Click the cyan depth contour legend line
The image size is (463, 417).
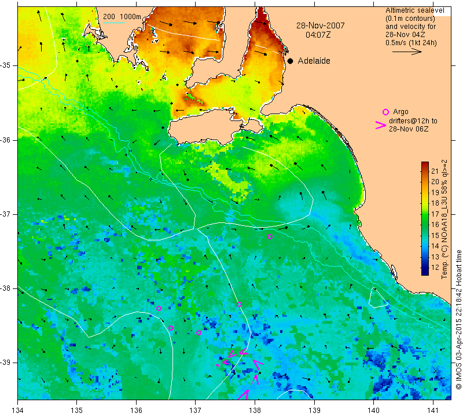(113, 23)
